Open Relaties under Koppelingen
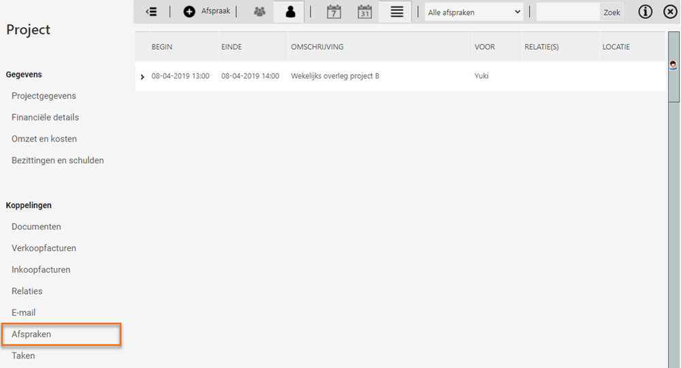 click(27, 291)
